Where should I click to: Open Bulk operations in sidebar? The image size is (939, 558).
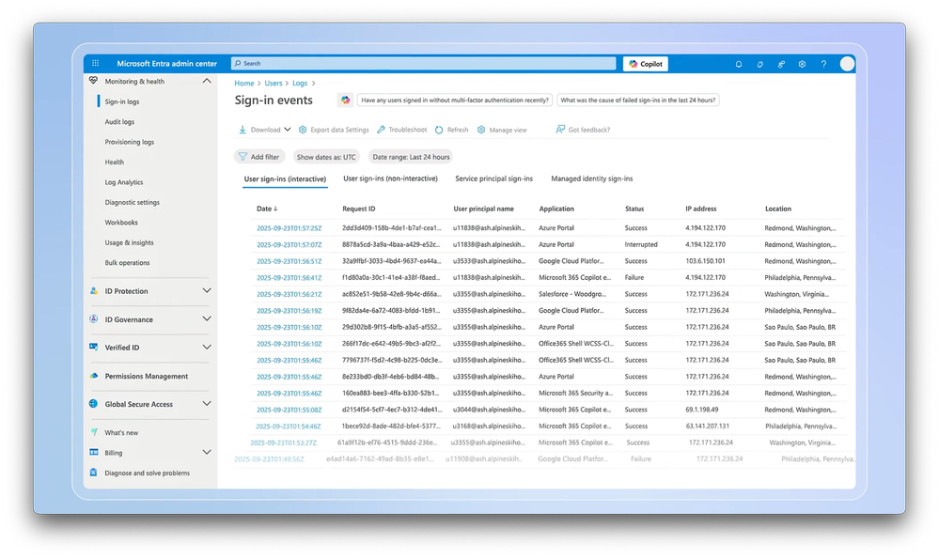point(127,262)
